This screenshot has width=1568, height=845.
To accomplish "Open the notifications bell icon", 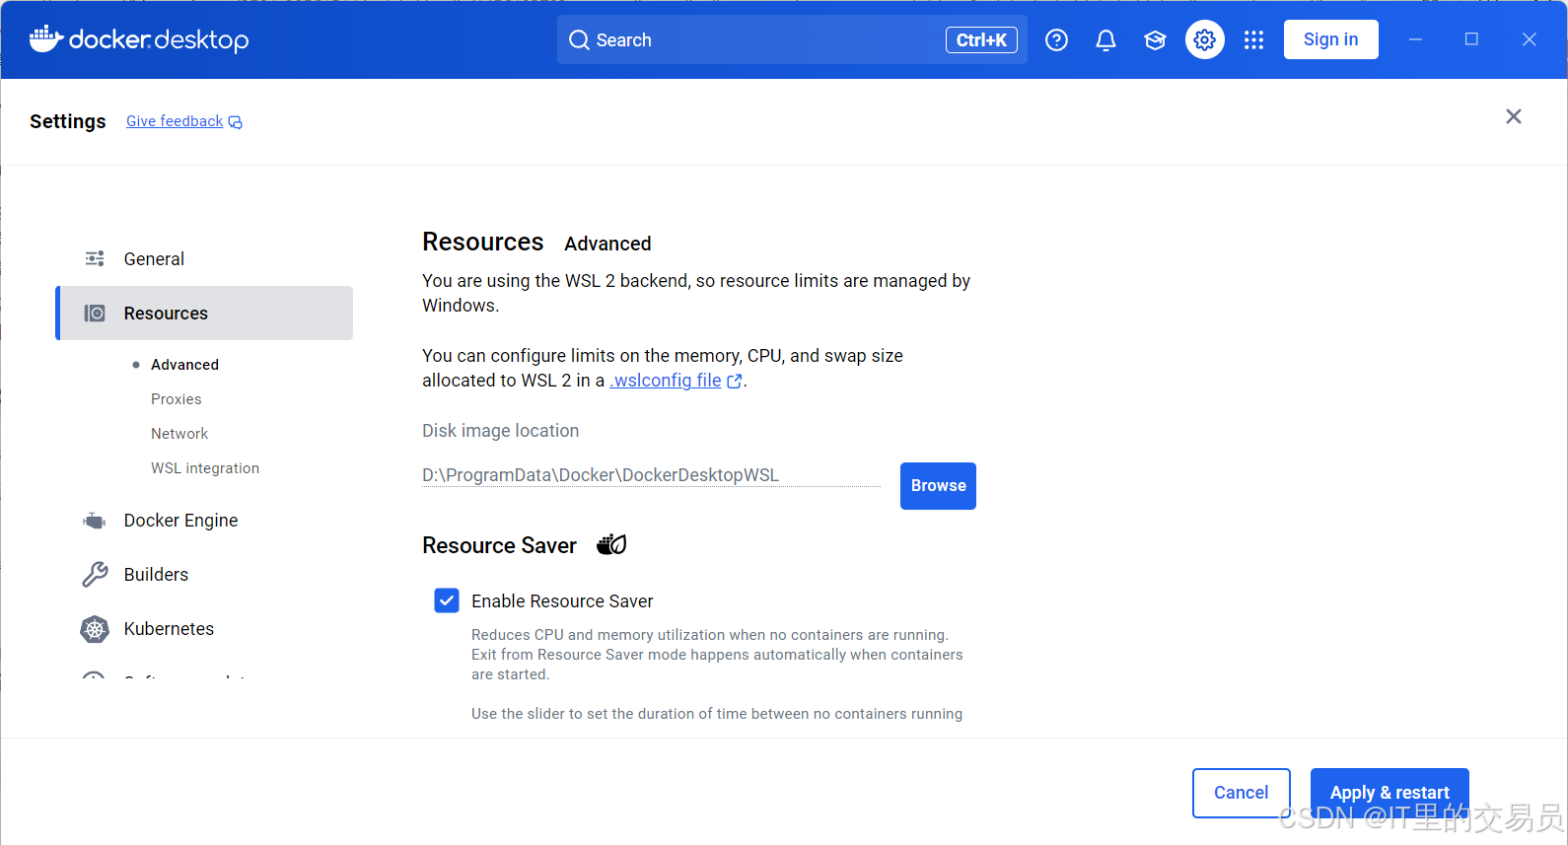I will tap(1105, 39).
